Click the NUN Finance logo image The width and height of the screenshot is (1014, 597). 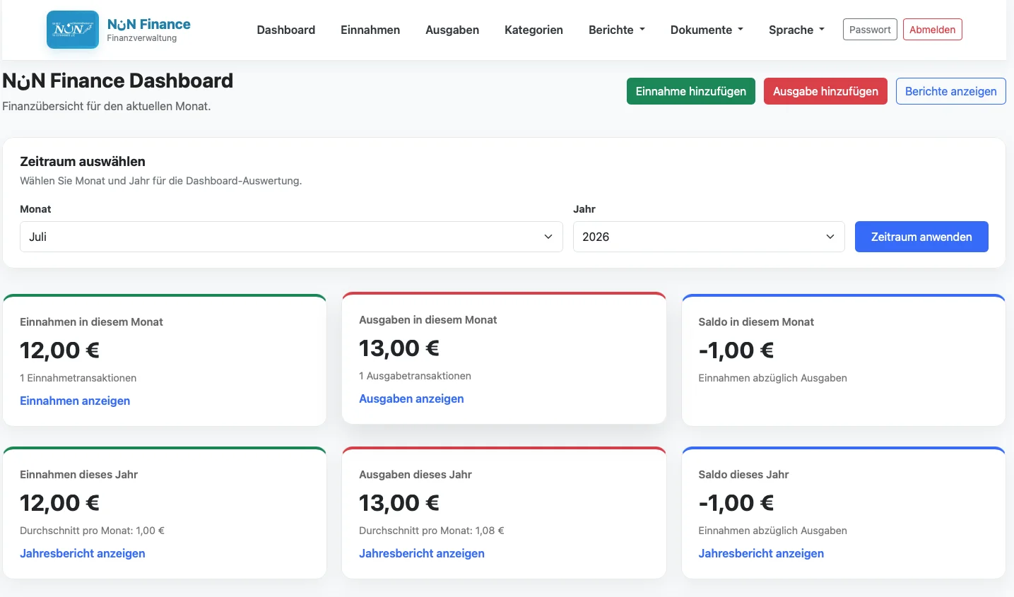pos(73,30)
